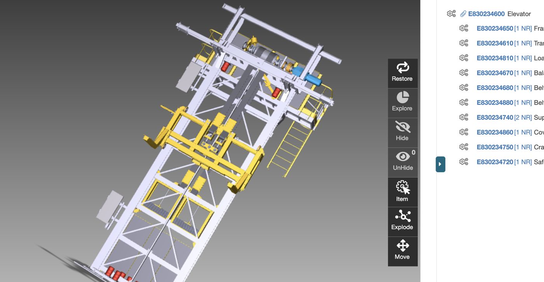544x282 pixels.
Task: Open part number E830234720
Action: point(495,162)
